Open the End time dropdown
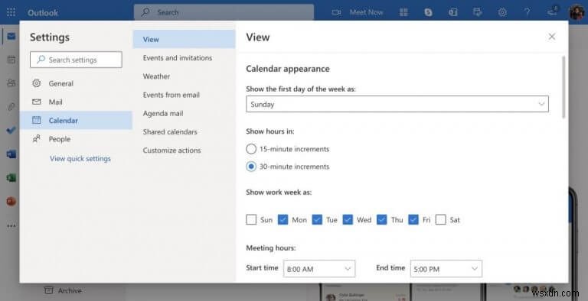588x301 pixels. pyautogui.click(x=446, y=268)
